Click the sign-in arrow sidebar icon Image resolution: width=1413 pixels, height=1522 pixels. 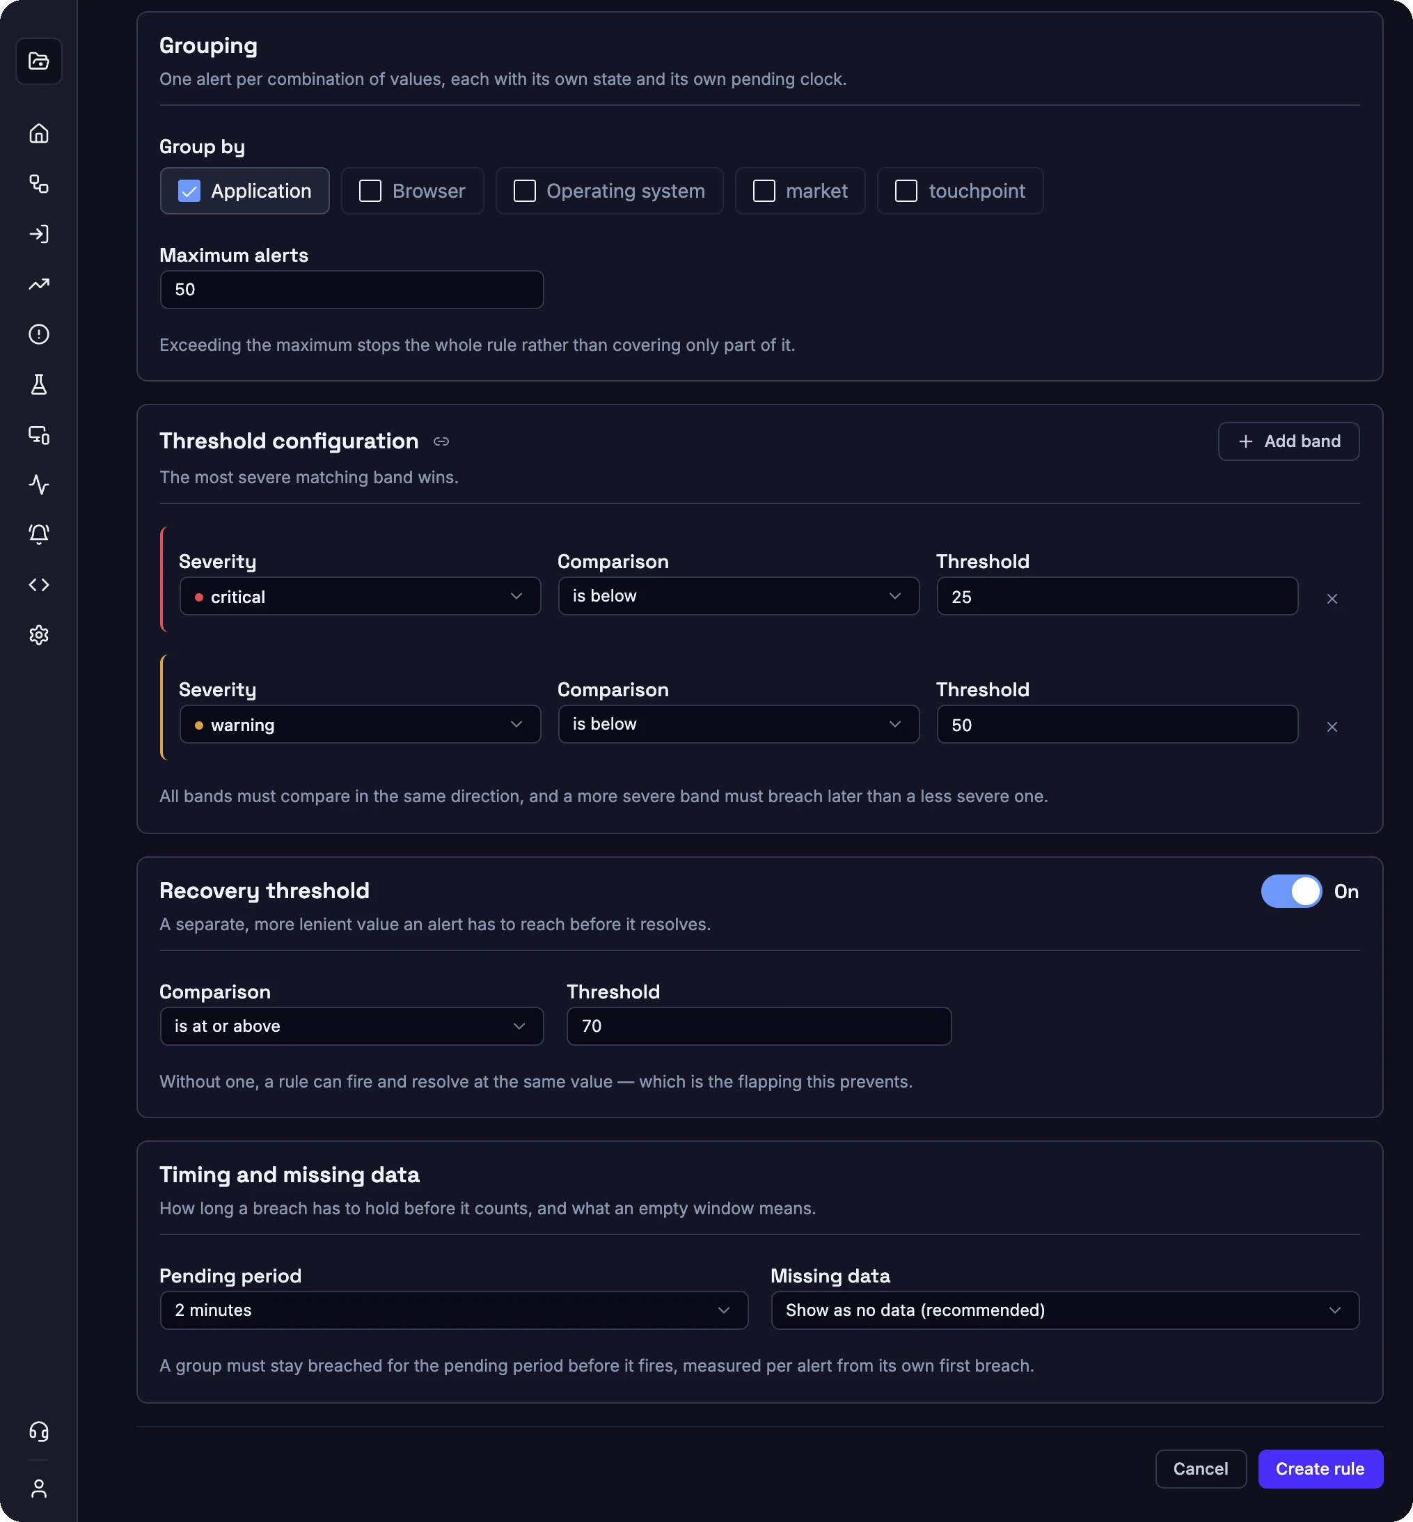tap(39, 234)
